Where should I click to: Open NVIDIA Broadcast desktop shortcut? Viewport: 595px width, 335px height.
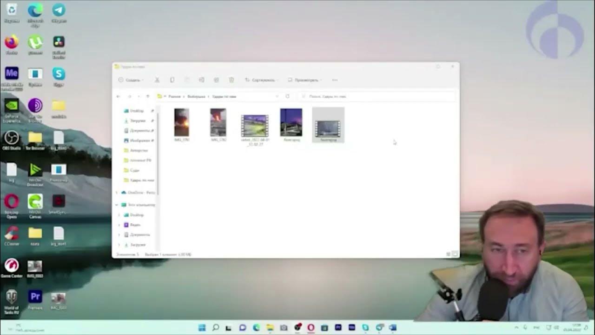point(35,174)
